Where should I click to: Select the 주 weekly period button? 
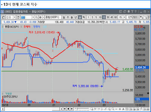tap(68, 17)
